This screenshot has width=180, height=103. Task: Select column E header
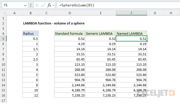tap(101, 13)
